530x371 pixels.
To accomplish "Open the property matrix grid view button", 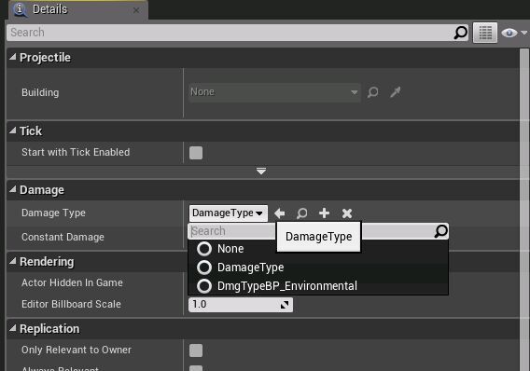I will pos(485,33).
